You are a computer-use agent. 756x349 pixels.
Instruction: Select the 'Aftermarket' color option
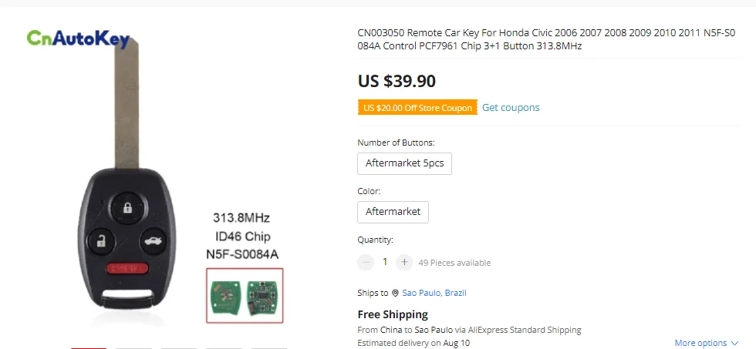tap(393, 212)
